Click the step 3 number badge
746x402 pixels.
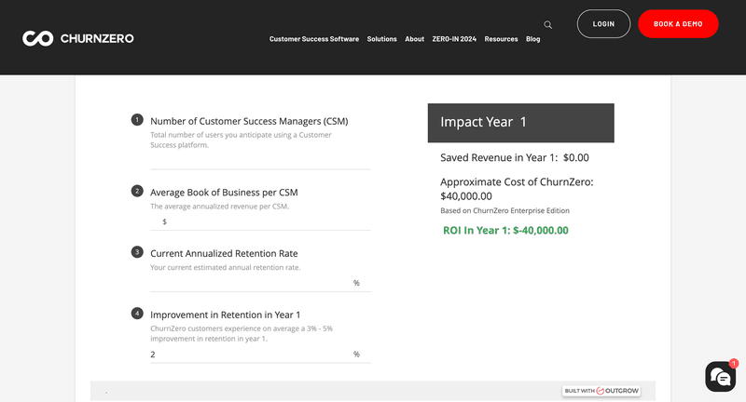137,252
